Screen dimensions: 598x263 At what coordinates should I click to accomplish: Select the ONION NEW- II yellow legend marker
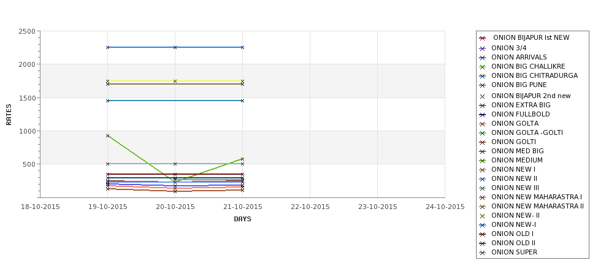[483, 216]
